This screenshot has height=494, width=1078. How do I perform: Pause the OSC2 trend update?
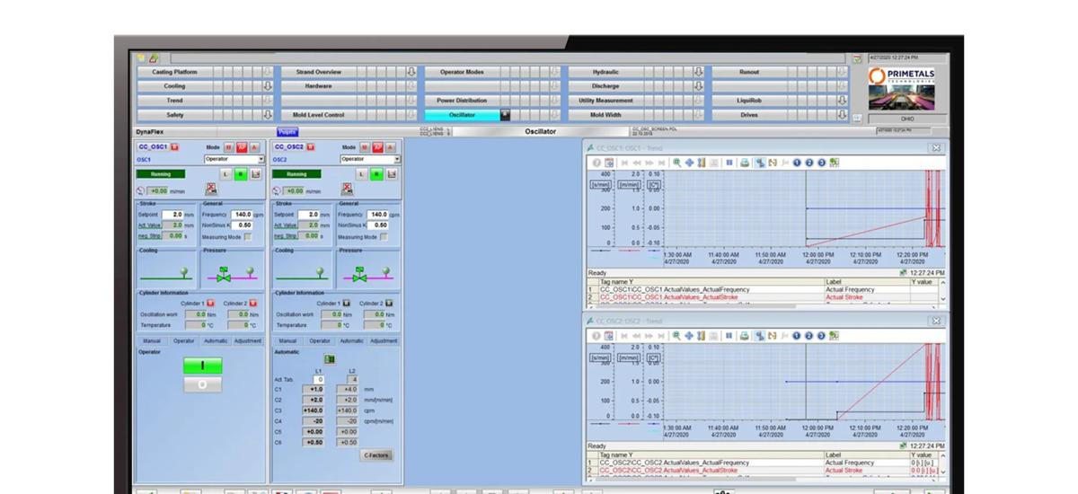click(729, 334)
